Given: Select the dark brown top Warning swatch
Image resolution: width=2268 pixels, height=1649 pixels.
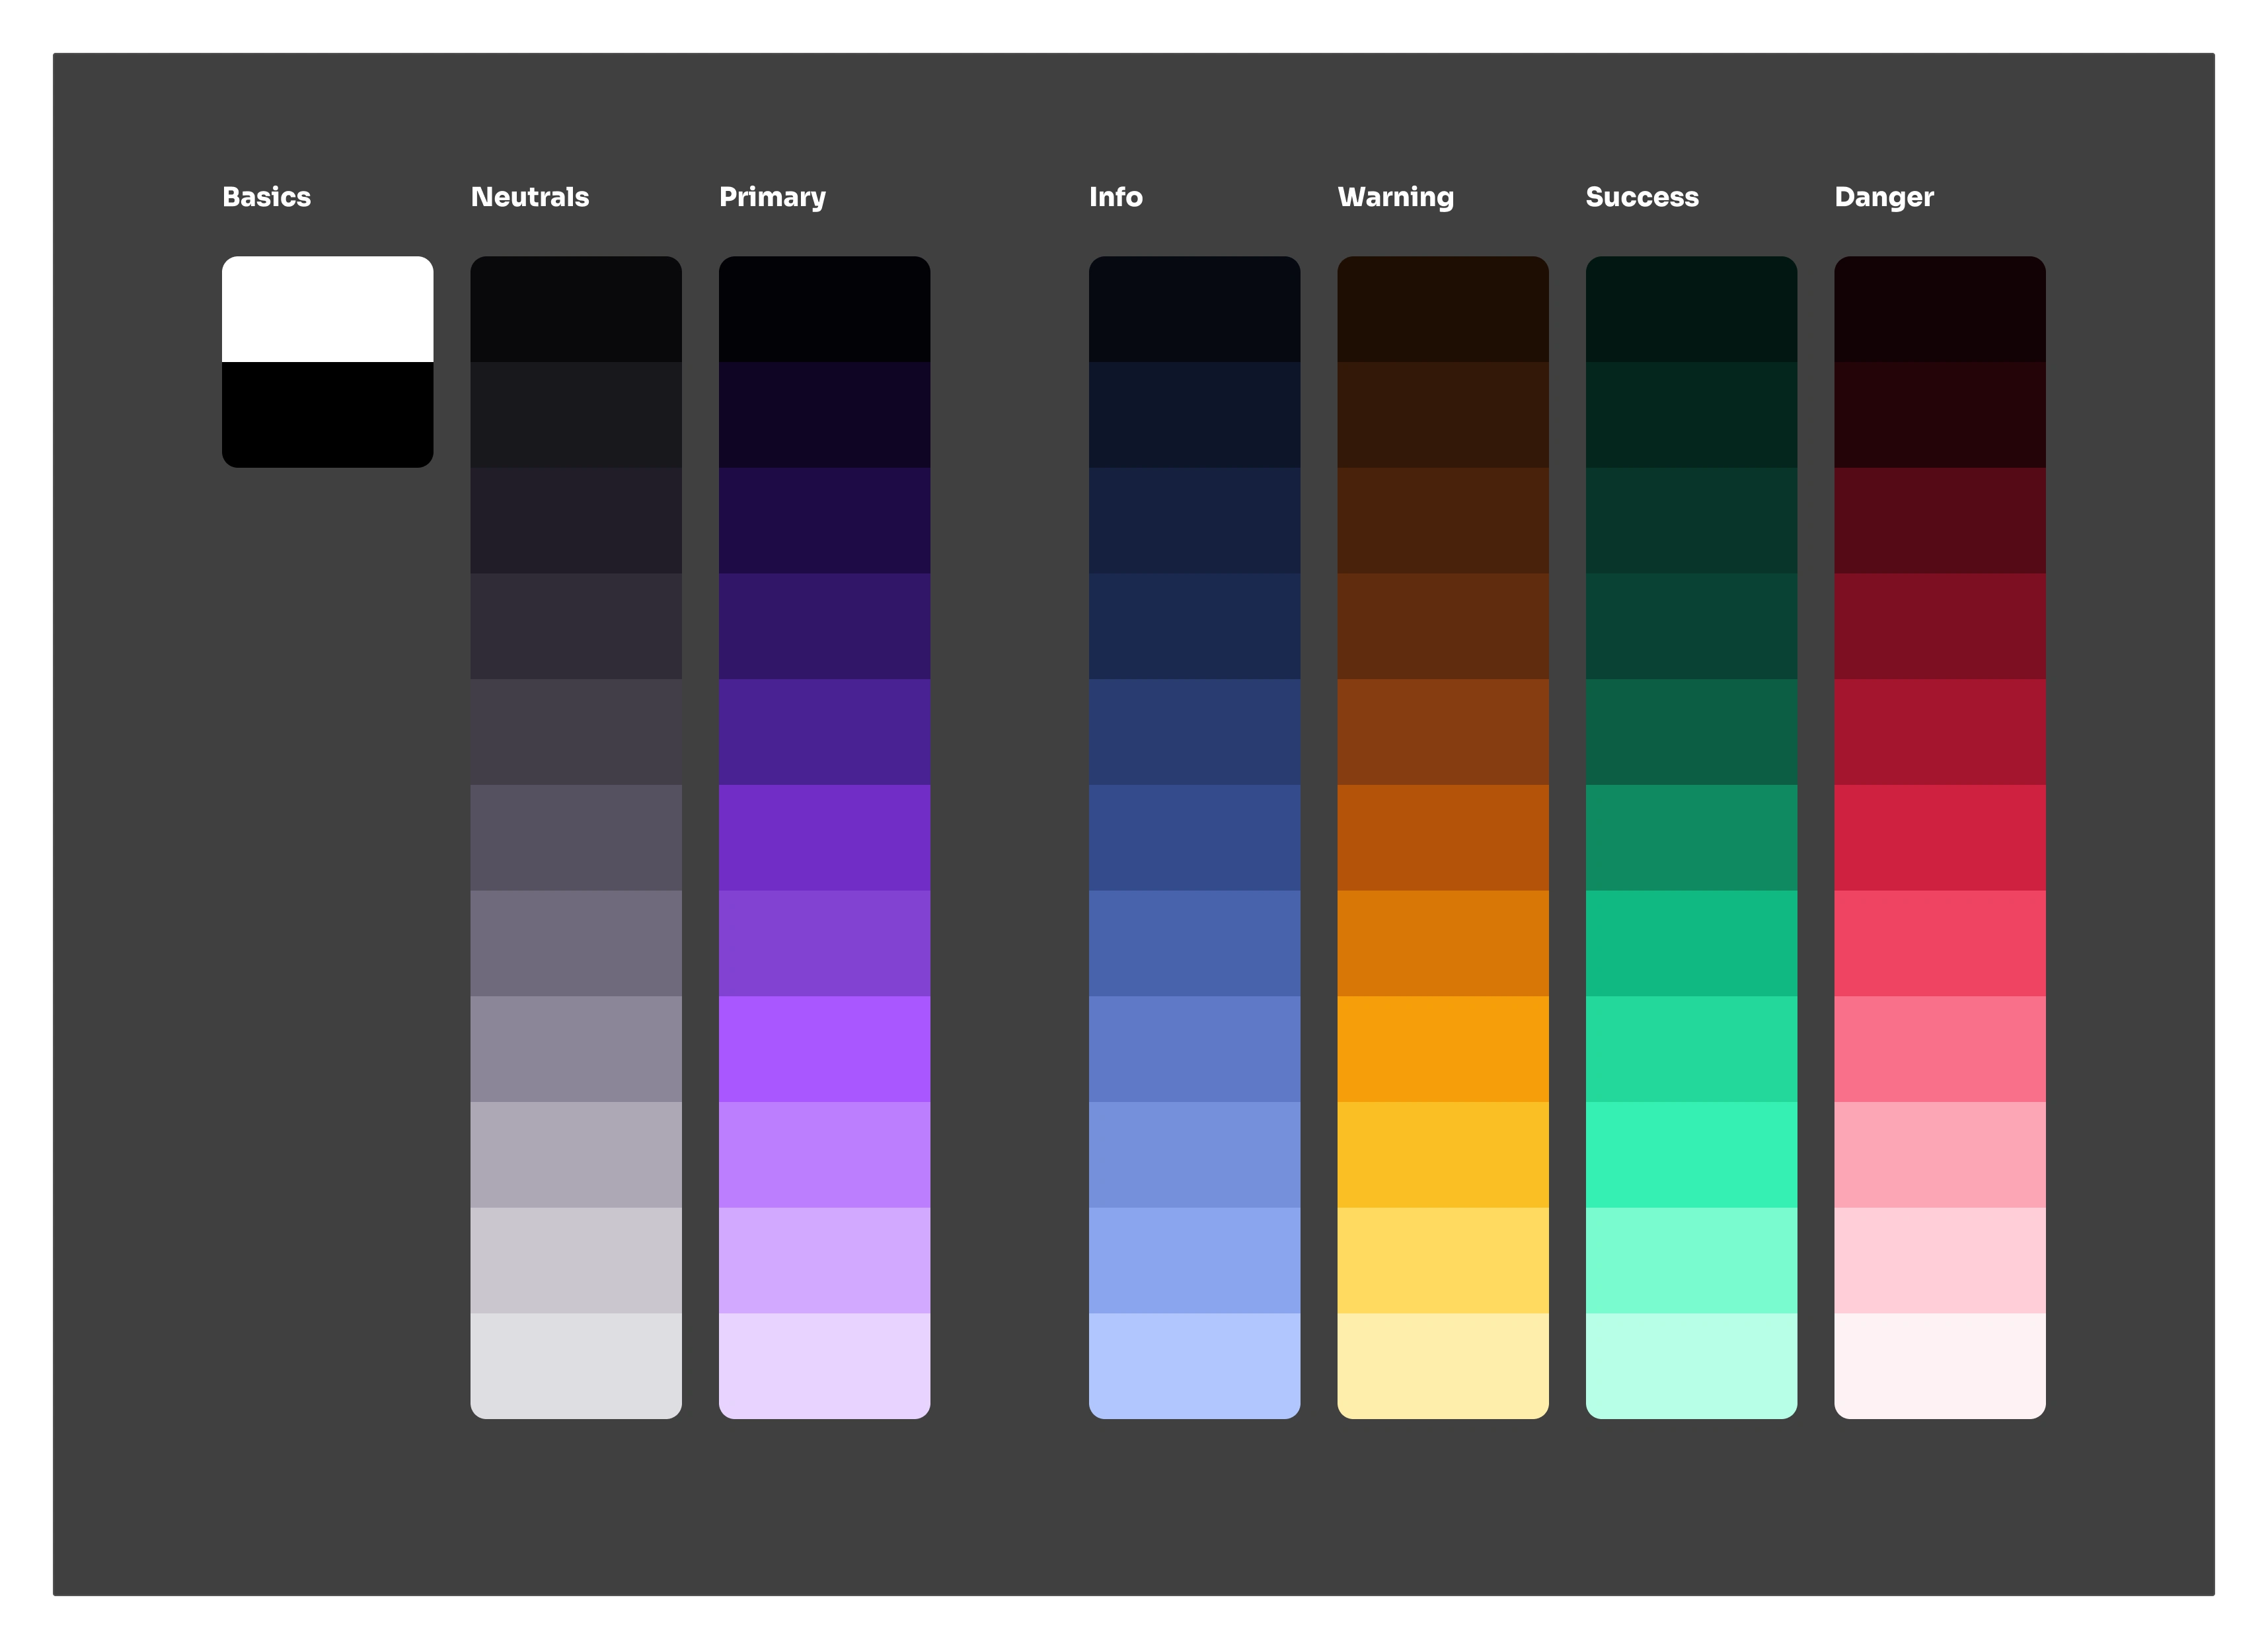Looking at the screenshot, I should click(1443, 309).
